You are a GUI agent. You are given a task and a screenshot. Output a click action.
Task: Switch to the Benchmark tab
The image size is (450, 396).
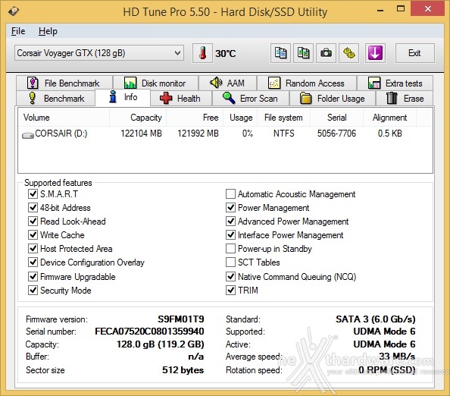[56, 99]
